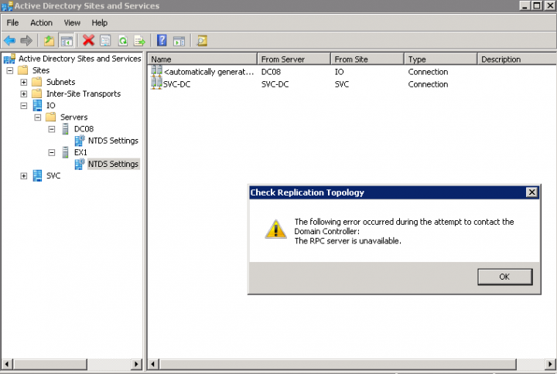This screenshot has width=557, height=374.
Task: Click the SVC site icon in the tree
Action: coord(37,175)
